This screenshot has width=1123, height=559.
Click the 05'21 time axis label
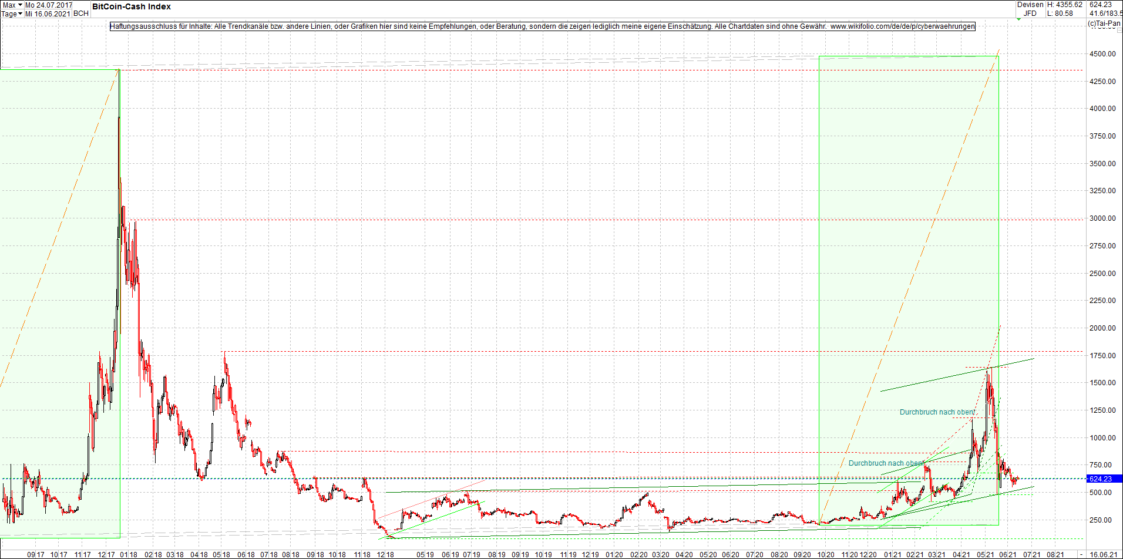point(986,555)
